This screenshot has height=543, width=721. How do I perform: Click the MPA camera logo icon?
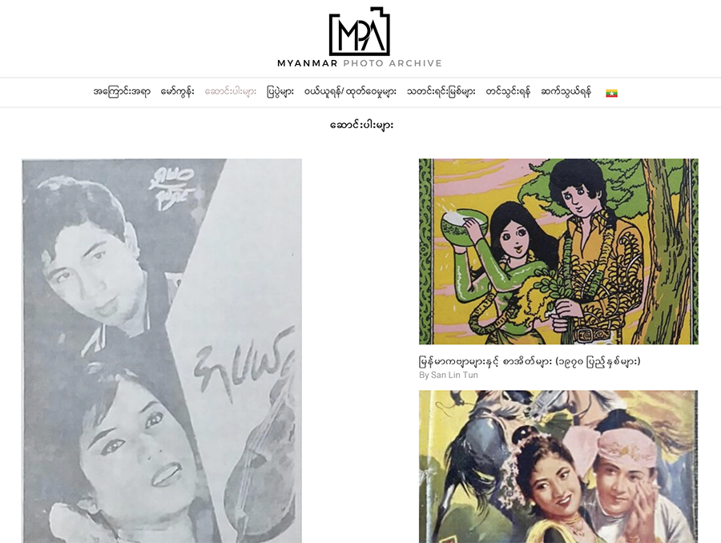(360, 31)
